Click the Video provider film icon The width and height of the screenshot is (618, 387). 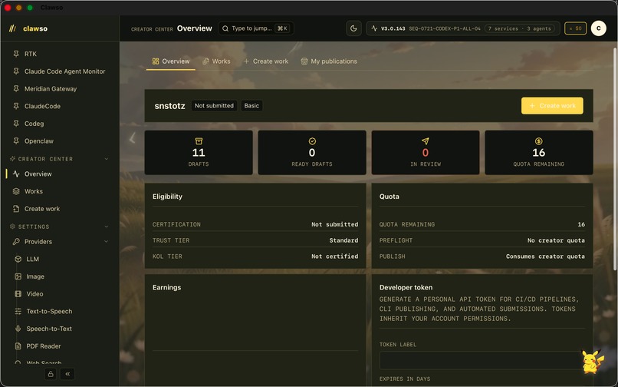(x=18, y=294)
